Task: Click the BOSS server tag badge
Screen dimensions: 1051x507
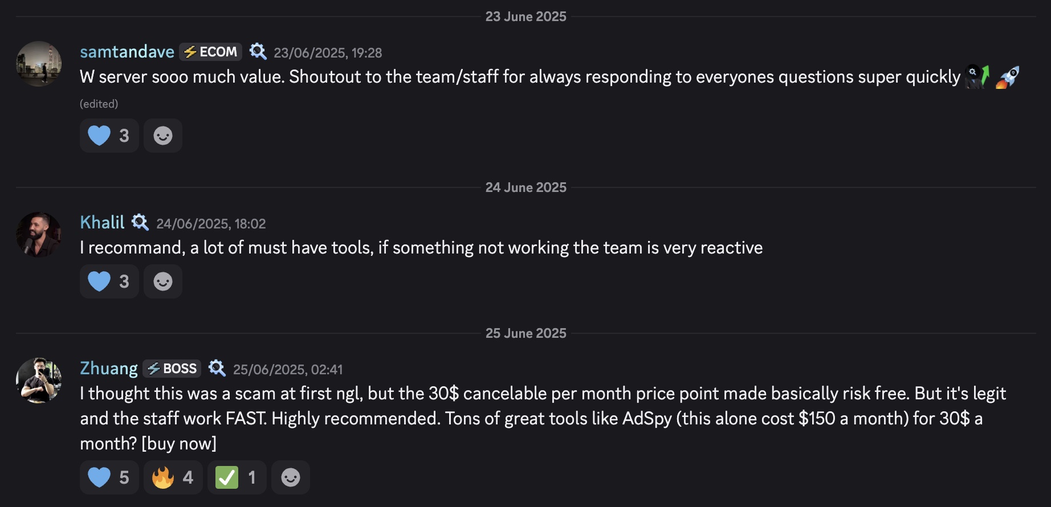Action: 172,369
